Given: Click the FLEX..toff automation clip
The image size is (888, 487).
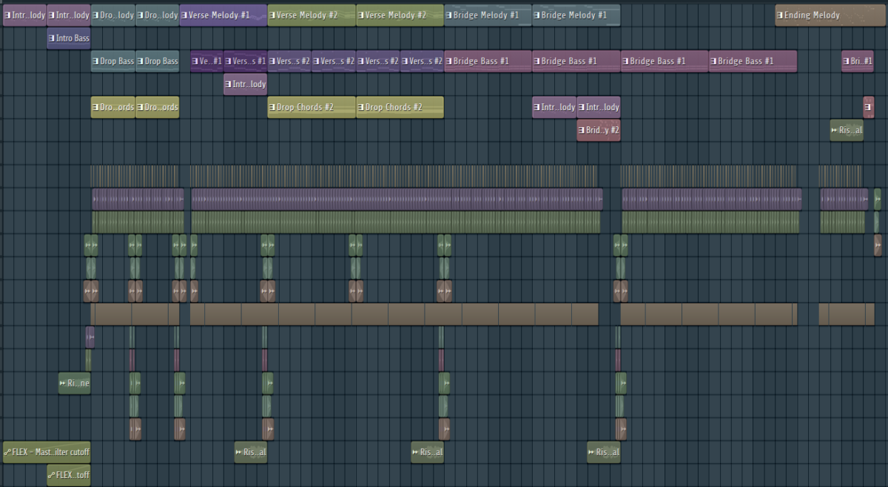Looking at the screenshot, I should coord(69,475).
